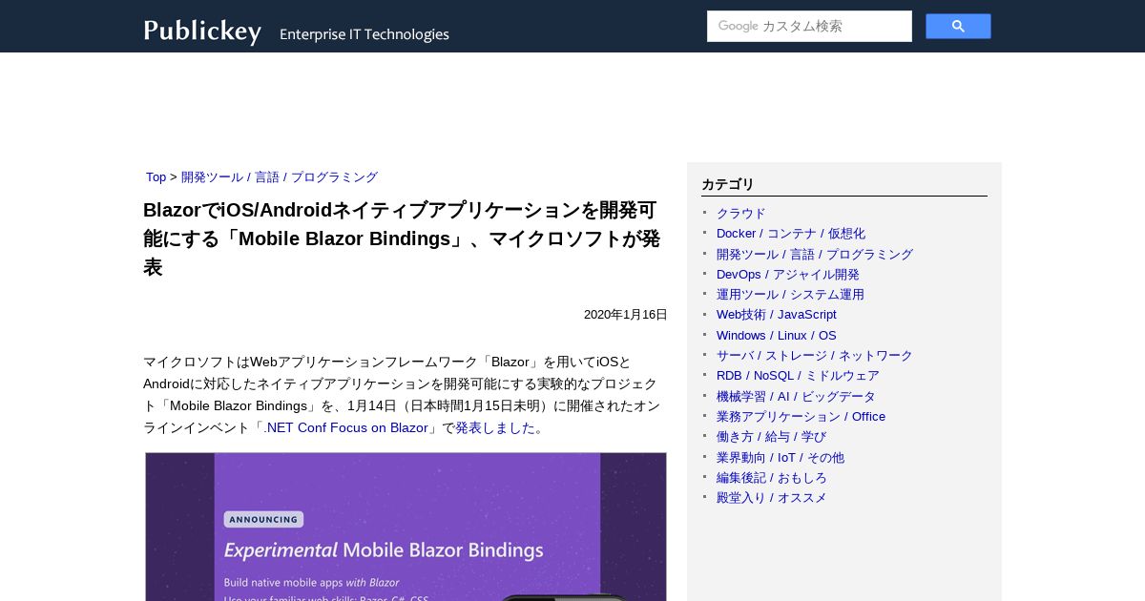Click the article date 2020年1月16日
The height and width of the screenshot is (601, 1145).
point(626,315)
